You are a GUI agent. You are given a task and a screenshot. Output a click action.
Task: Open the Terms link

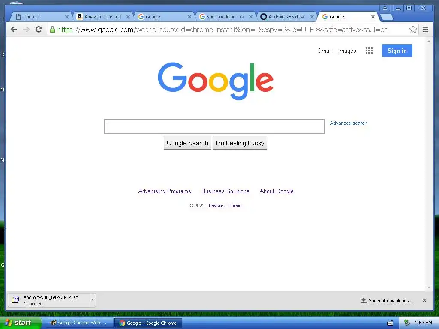[235, 206]
